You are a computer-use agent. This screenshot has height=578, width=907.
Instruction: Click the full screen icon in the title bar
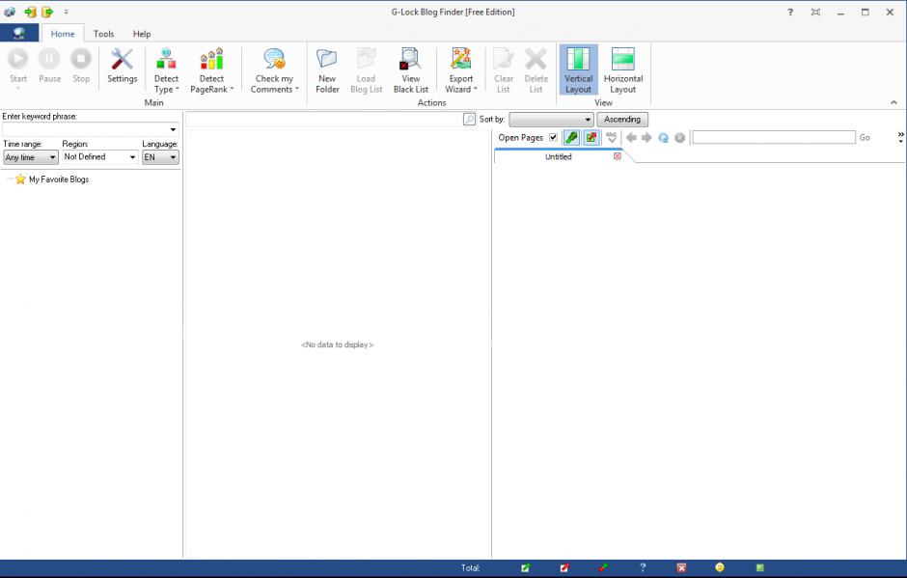click(x=815, y=12)
